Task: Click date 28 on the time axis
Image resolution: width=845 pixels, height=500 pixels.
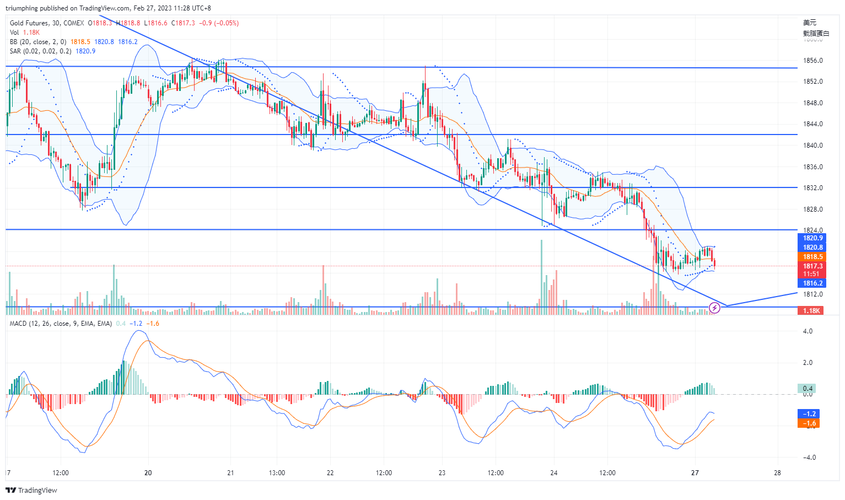Action: [777, 473]
